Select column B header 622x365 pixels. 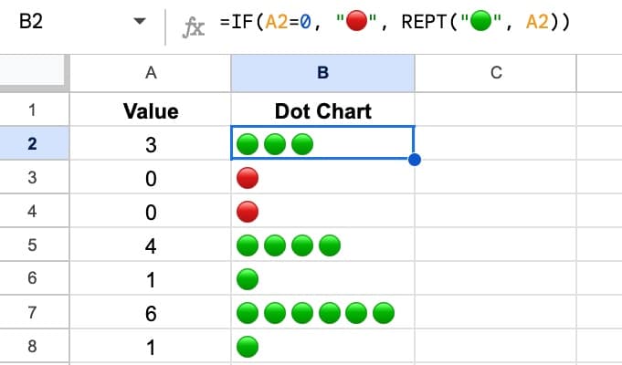(x=323, y=73)
